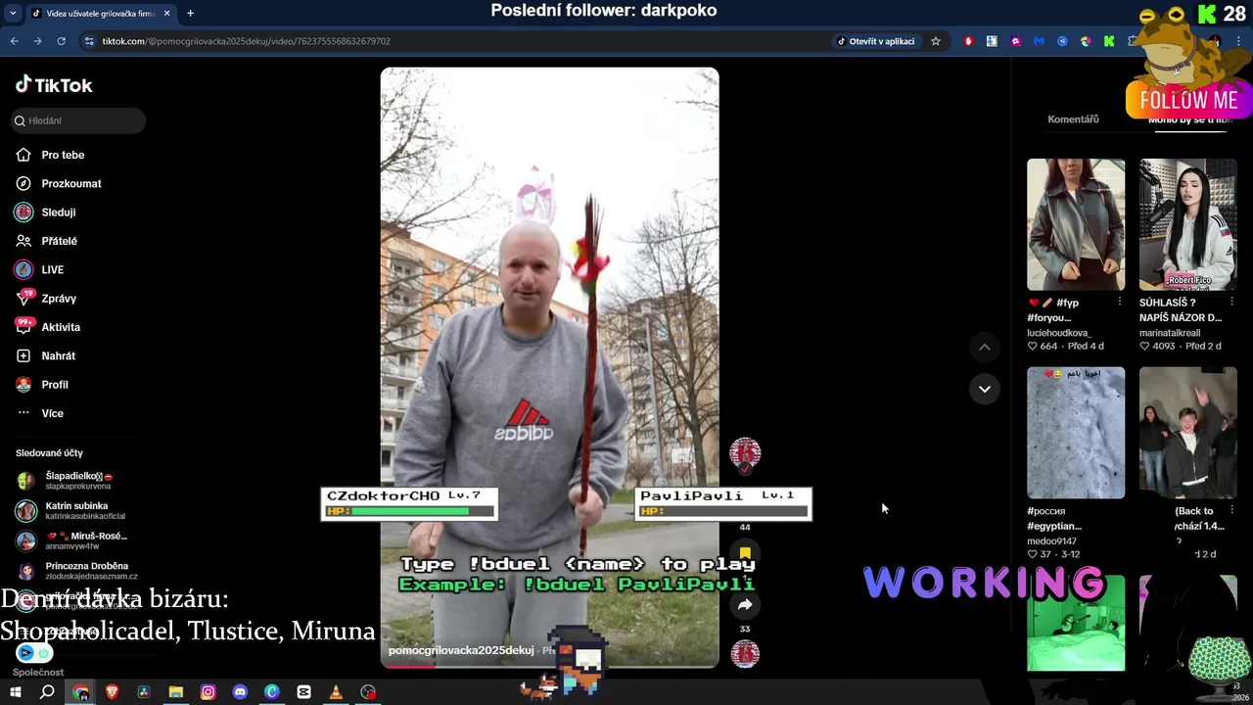Expand the Více menu
1253x705 pixels.
[x=52, y=413]
